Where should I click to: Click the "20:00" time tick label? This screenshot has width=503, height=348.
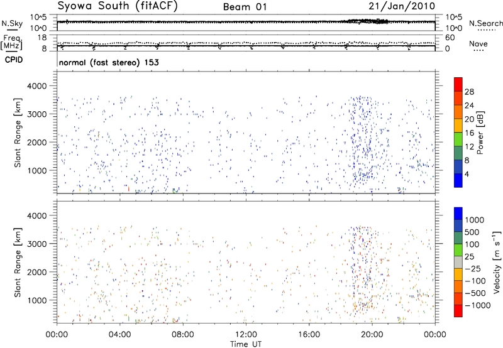click(372, 335)
